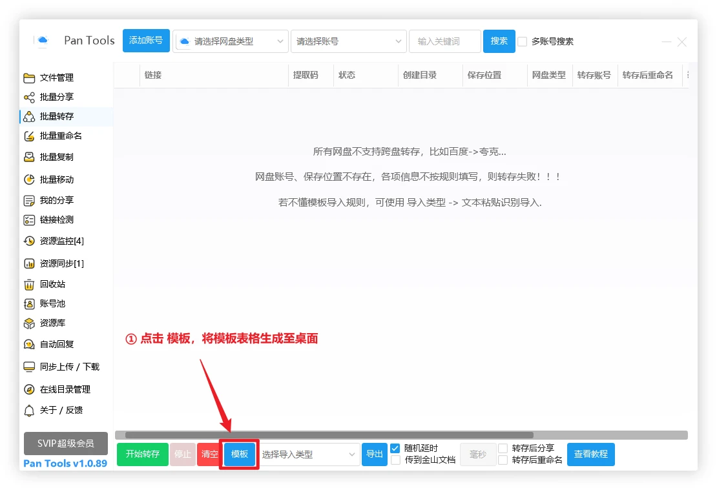Screen dimensions: 717x490
Task: Click the 资源监控 clock icon
Action: [29, 241]
